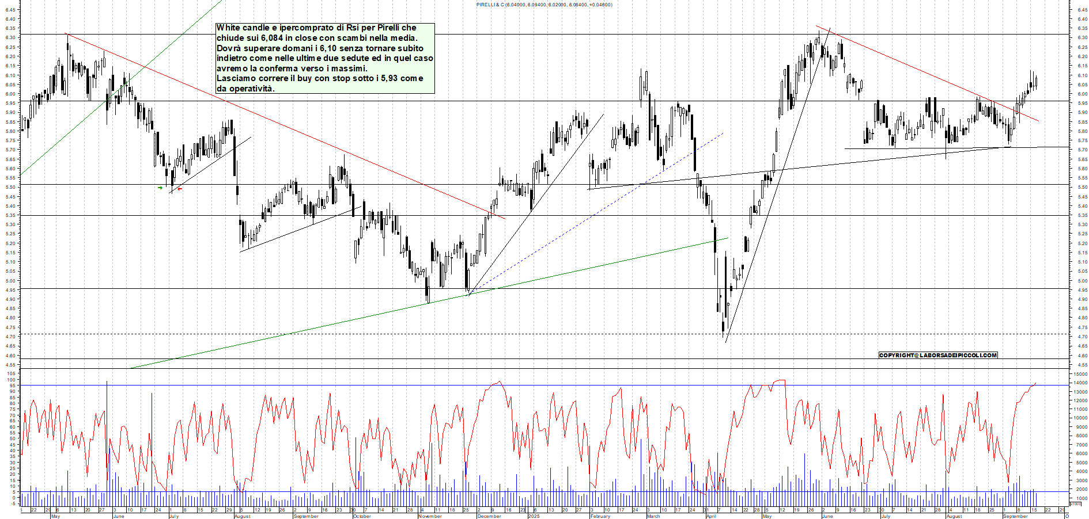Click the 5.50 value on the right price axis
Viewport: 1089px width, 519px height.
click(1082, 187)
